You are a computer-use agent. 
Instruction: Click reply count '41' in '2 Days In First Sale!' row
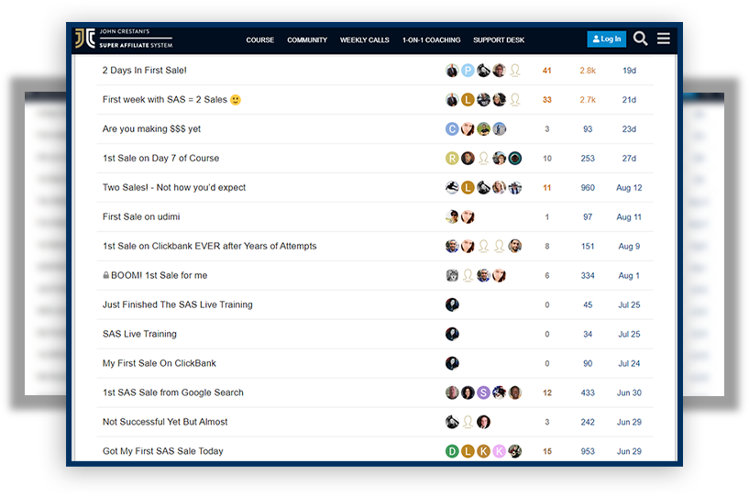[x=547, y=71]
